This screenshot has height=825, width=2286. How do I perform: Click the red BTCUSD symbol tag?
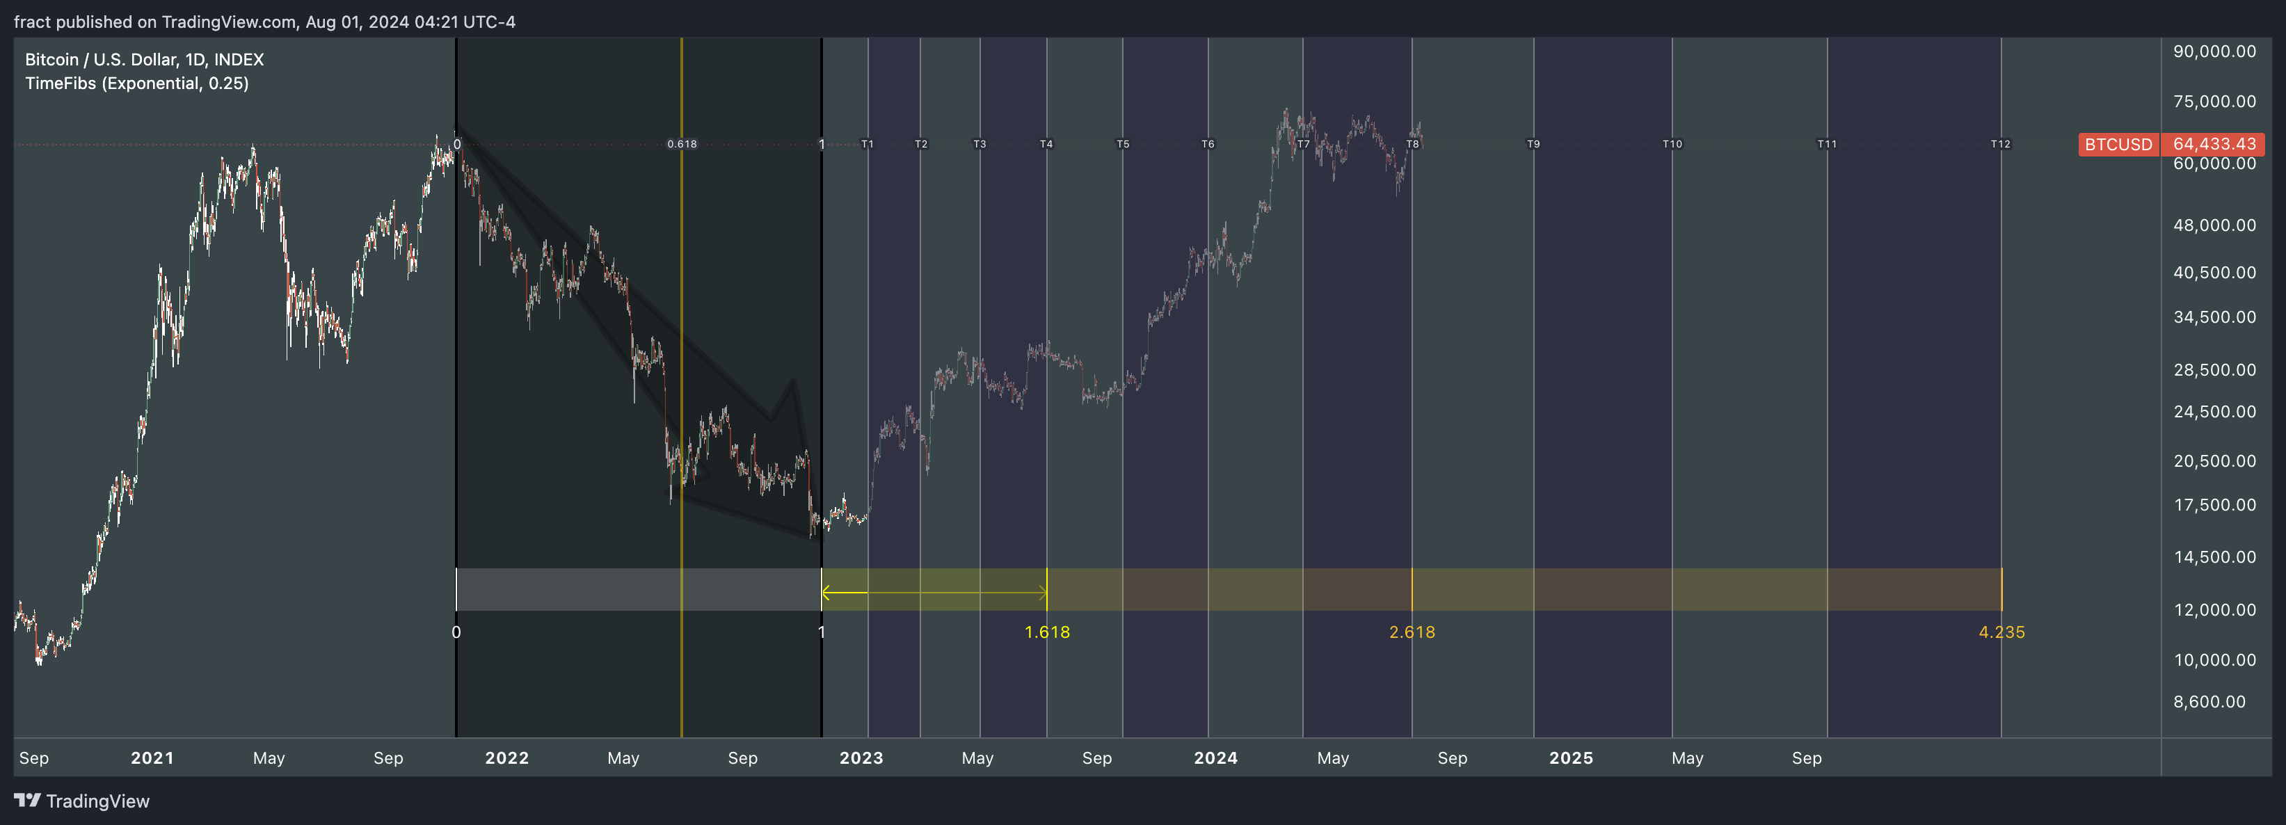pos(2118,145)
